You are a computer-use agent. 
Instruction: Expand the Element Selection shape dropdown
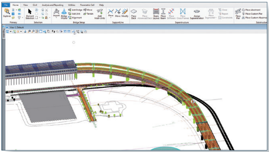(x=40, y=17)
